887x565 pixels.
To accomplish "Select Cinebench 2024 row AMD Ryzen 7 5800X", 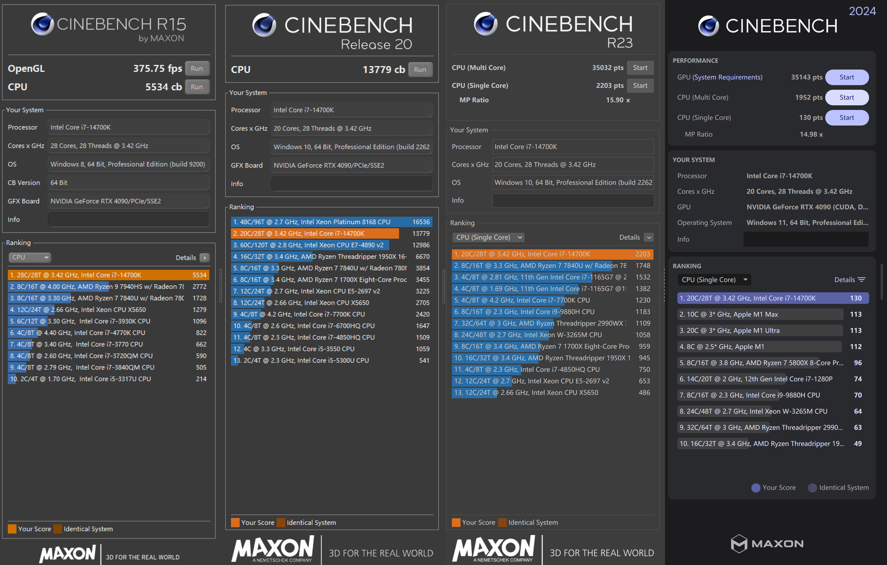I will (773, 363).
